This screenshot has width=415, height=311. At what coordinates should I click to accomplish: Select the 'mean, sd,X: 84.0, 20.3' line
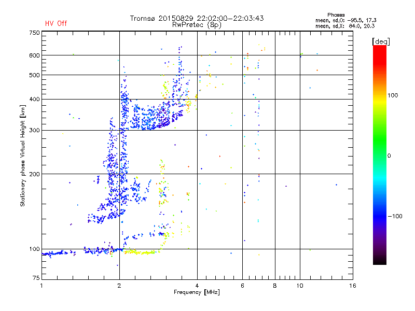[345, 26]
